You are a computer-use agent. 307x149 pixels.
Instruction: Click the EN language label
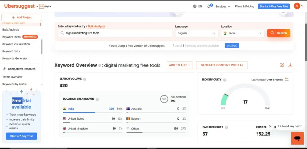[200, 6]
